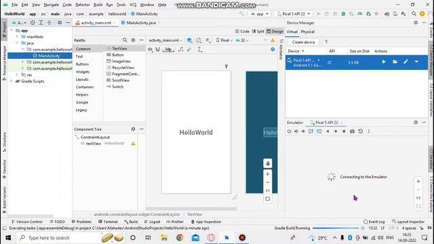Set default margins 0dp control
Viewport: 434px width, 244px height.
coord(168,49)
